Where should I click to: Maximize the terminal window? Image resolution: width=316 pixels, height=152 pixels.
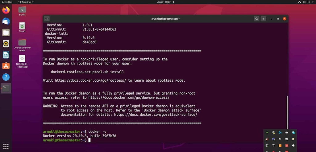point(278,19)
